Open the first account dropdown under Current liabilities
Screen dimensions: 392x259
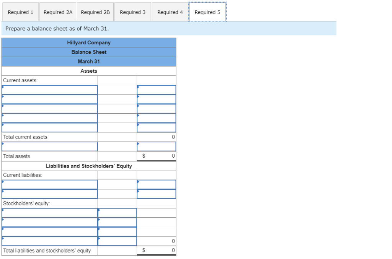50,184
